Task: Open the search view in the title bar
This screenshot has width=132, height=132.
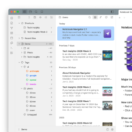Action: coord(36,12)
